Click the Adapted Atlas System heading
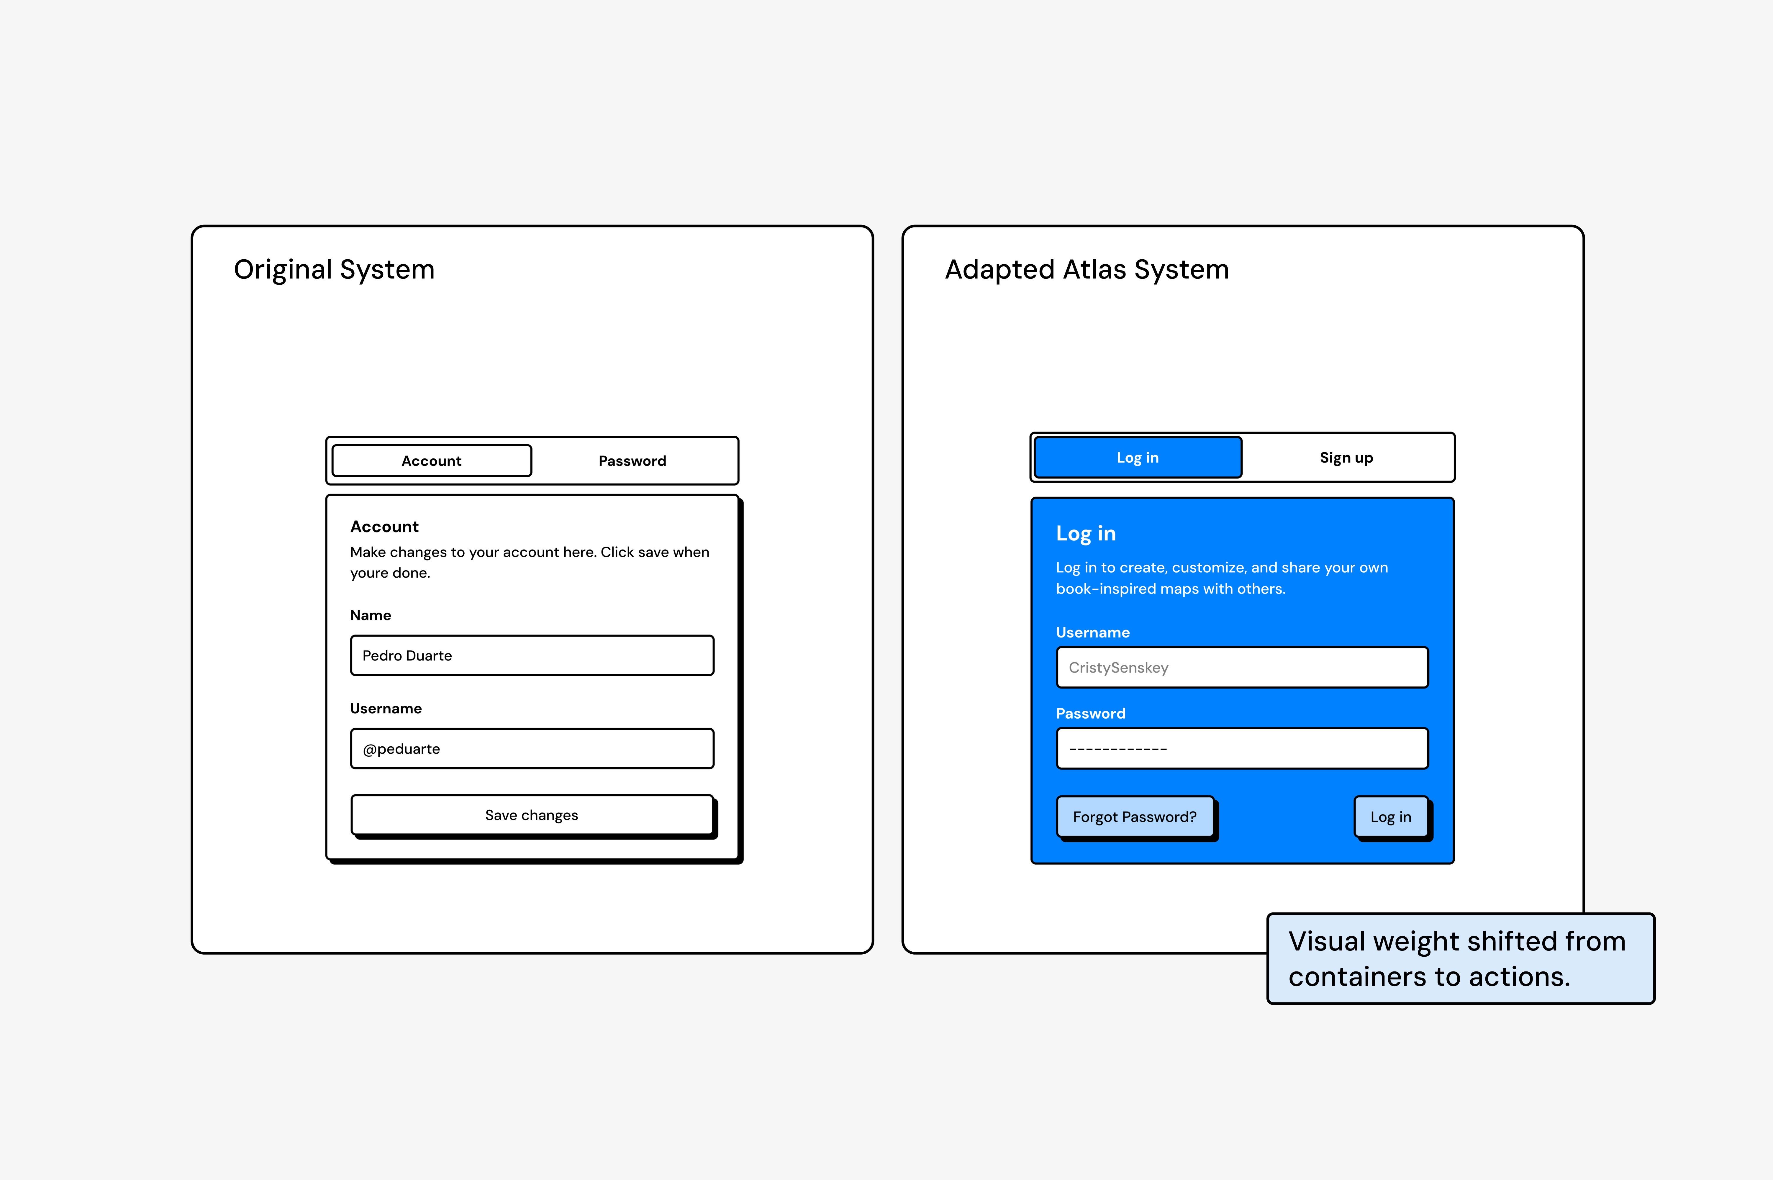The image size is (1773, 1180). [1087, 269]
